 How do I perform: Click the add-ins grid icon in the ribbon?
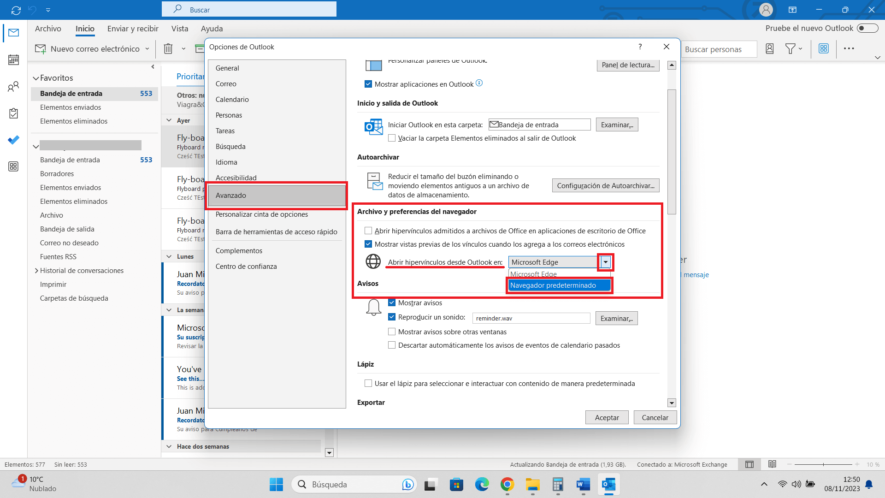click(x=824, y=48)
